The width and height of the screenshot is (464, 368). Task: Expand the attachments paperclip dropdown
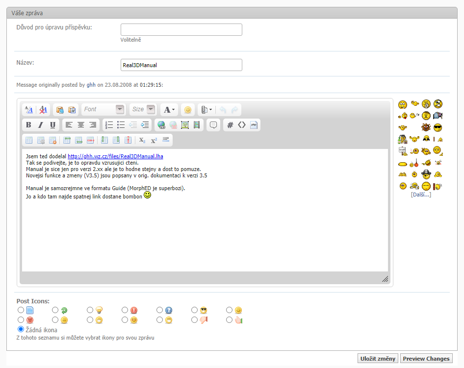[x=207, y=109]
